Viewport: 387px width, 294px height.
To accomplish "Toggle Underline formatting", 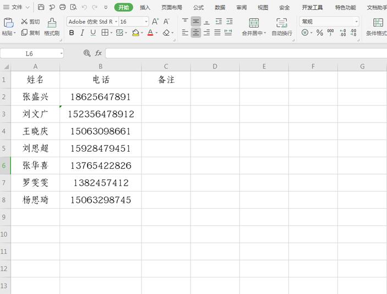I will pyautogui.click(x=93, y=32).
